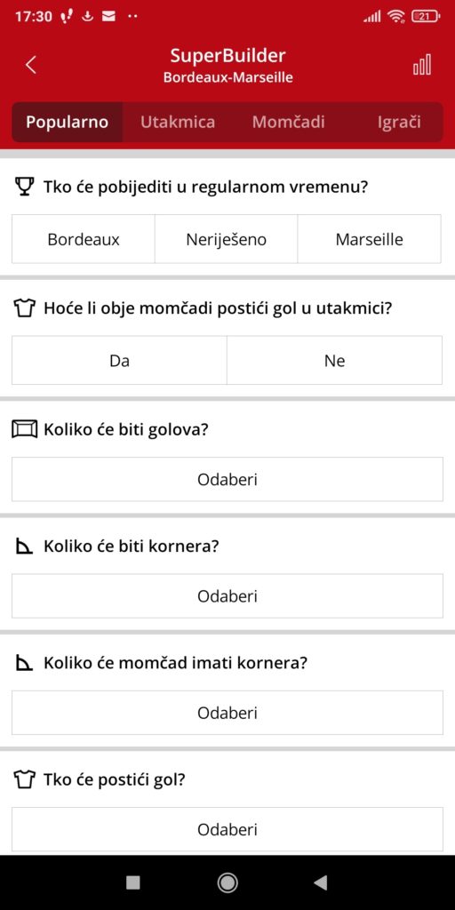Open Odaberi under Tko će postići gol
This screenshot has height=910, width=455.
point(227,829)
